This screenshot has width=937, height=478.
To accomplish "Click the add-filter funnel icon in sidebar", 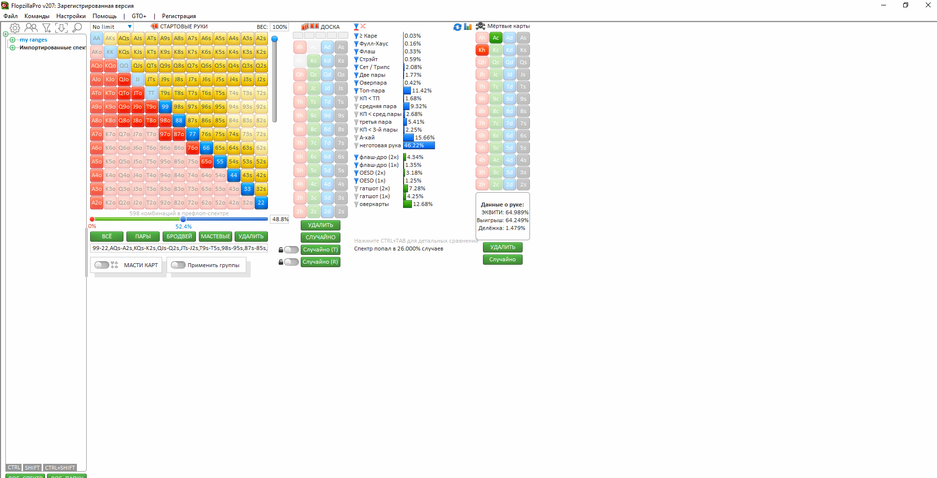I will coord(47,28).
